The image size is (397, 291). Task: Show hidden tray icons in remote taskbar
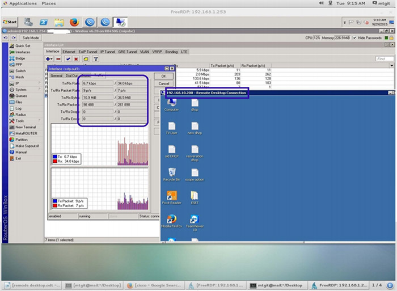click(x=345, y=23)
